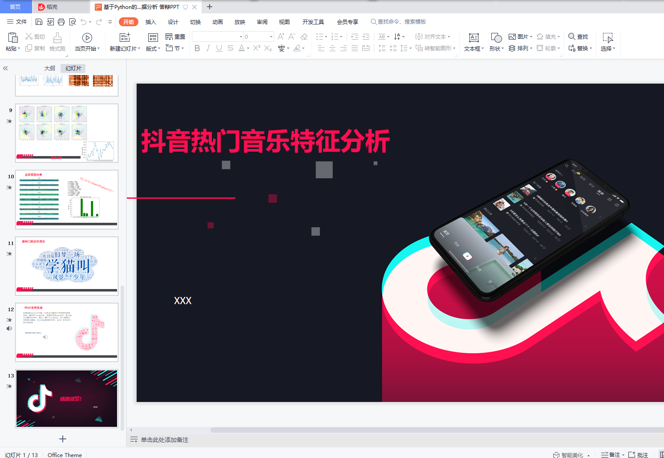Click the Save icon in quick access toolbar

click(x=39, y=22)
